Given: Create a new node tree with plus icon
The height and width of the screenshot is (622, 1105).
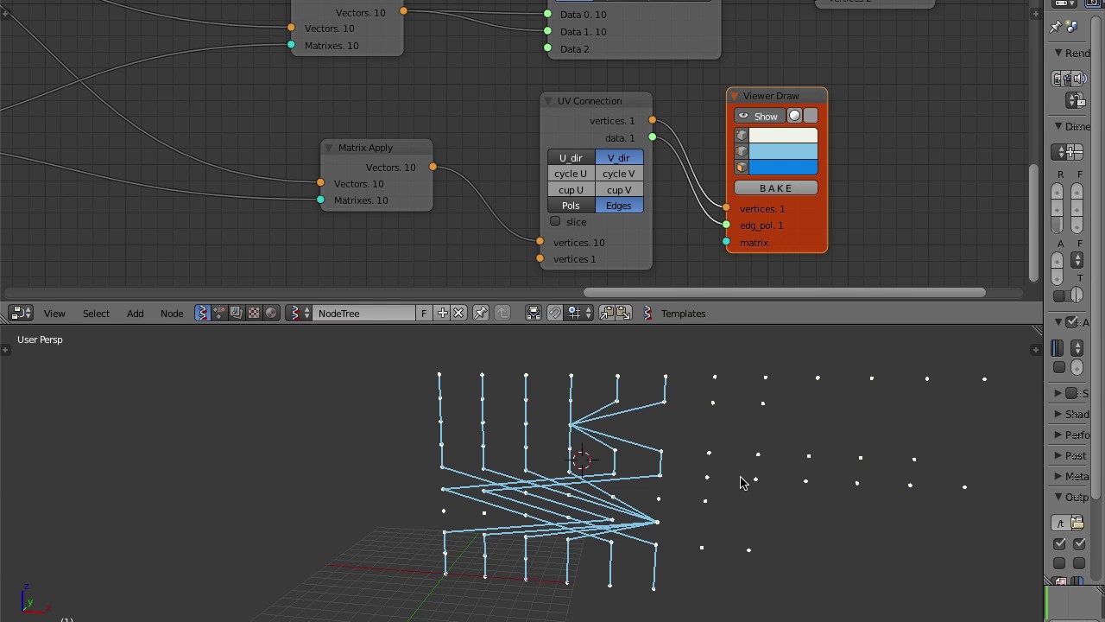Looking at the screenshot, I should point(442,314).
